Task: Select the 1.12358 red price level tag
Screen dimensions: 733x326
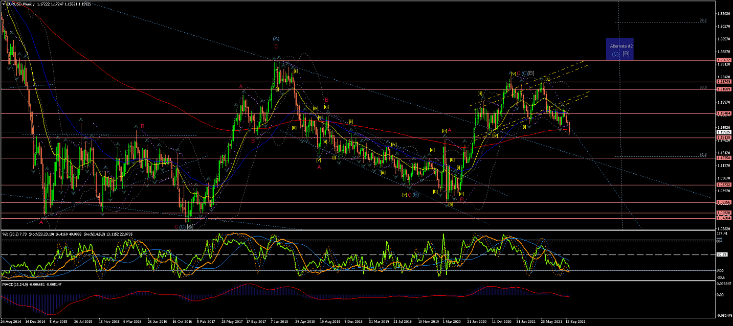Action: click(723, 158)
